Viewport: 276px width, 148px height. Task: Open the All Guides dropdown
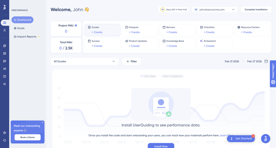point(85,61)
